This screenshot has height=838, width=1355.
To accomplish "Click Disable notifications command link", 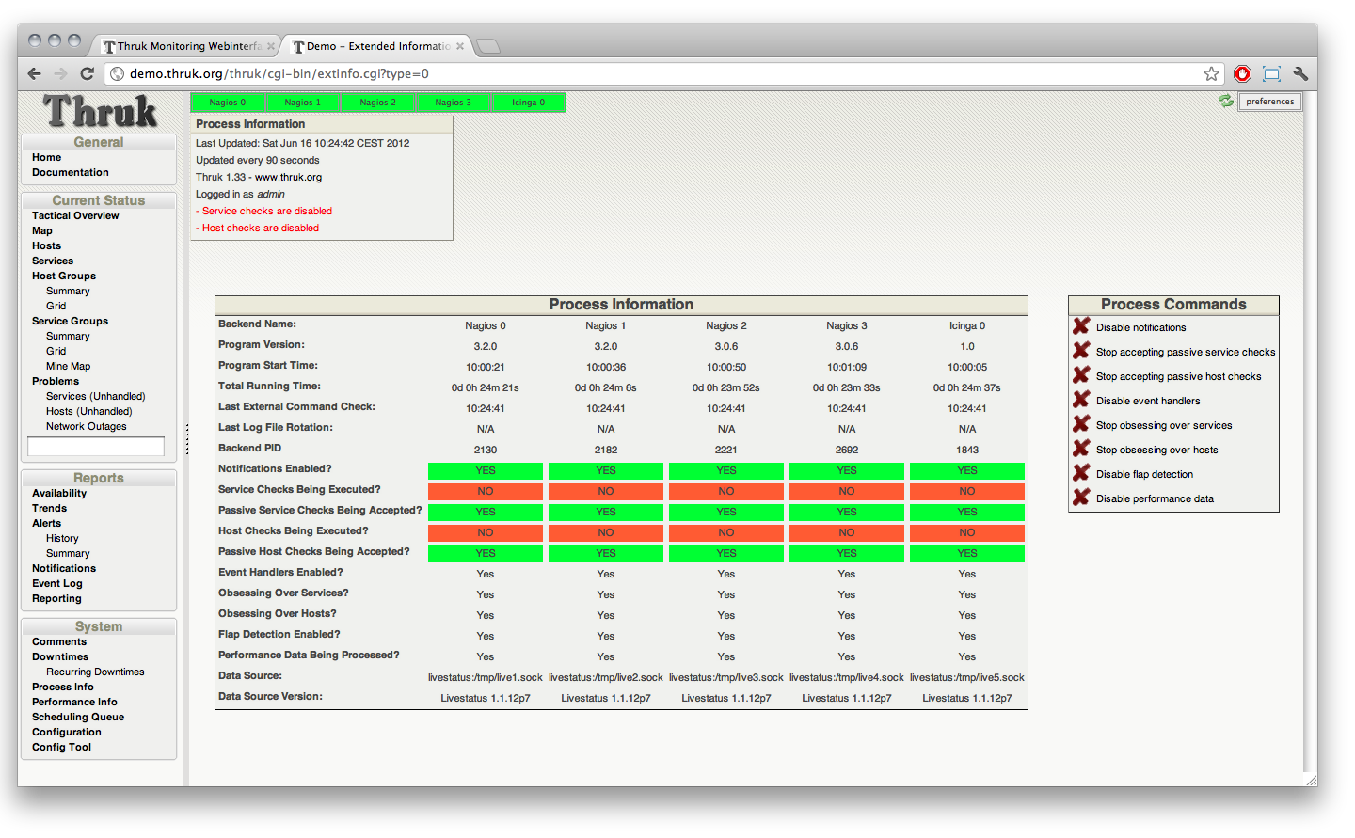I will 1140,327.
